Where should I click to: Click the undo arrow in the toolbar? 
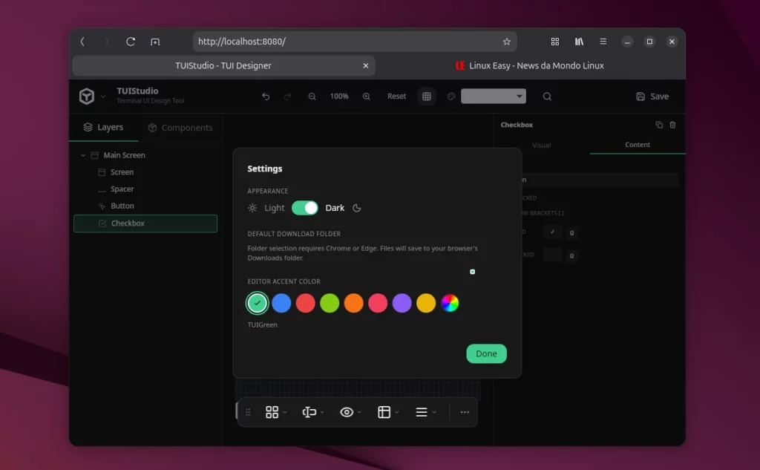click(266, 97)
